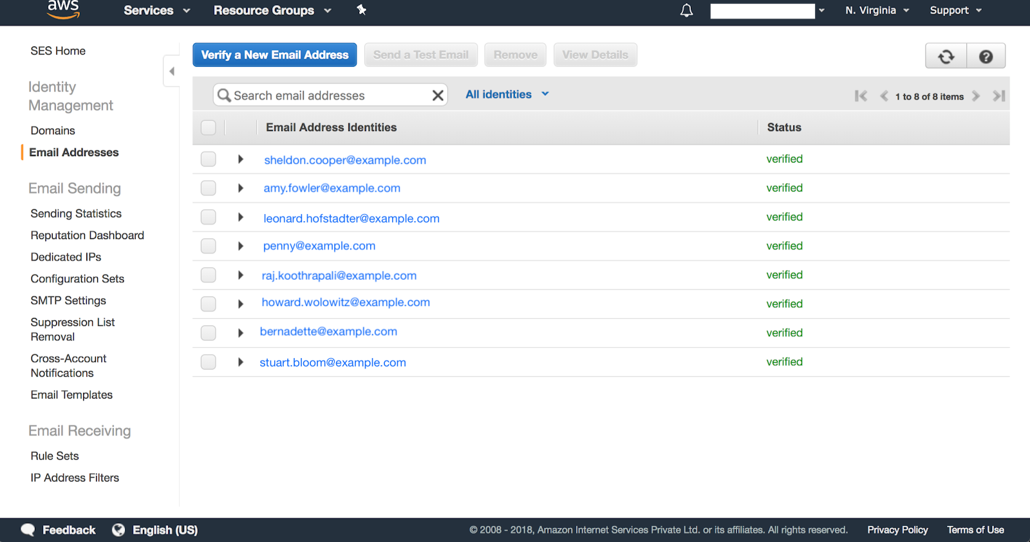
Task: Click the View Details button
Action: pyautogui.click(x=595, y=55)
